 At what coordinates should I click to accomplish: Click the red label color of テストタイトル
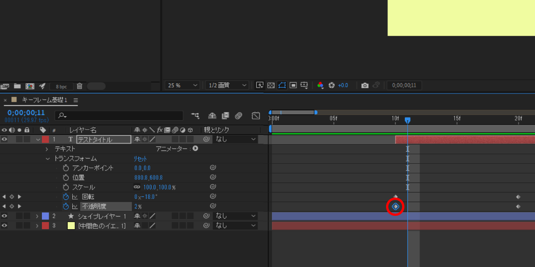(x=45, y=139)
